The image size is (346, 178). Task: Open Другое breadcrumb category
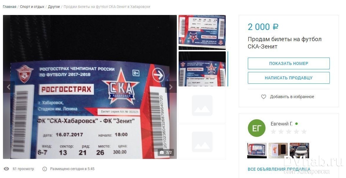tap(54, 6)
